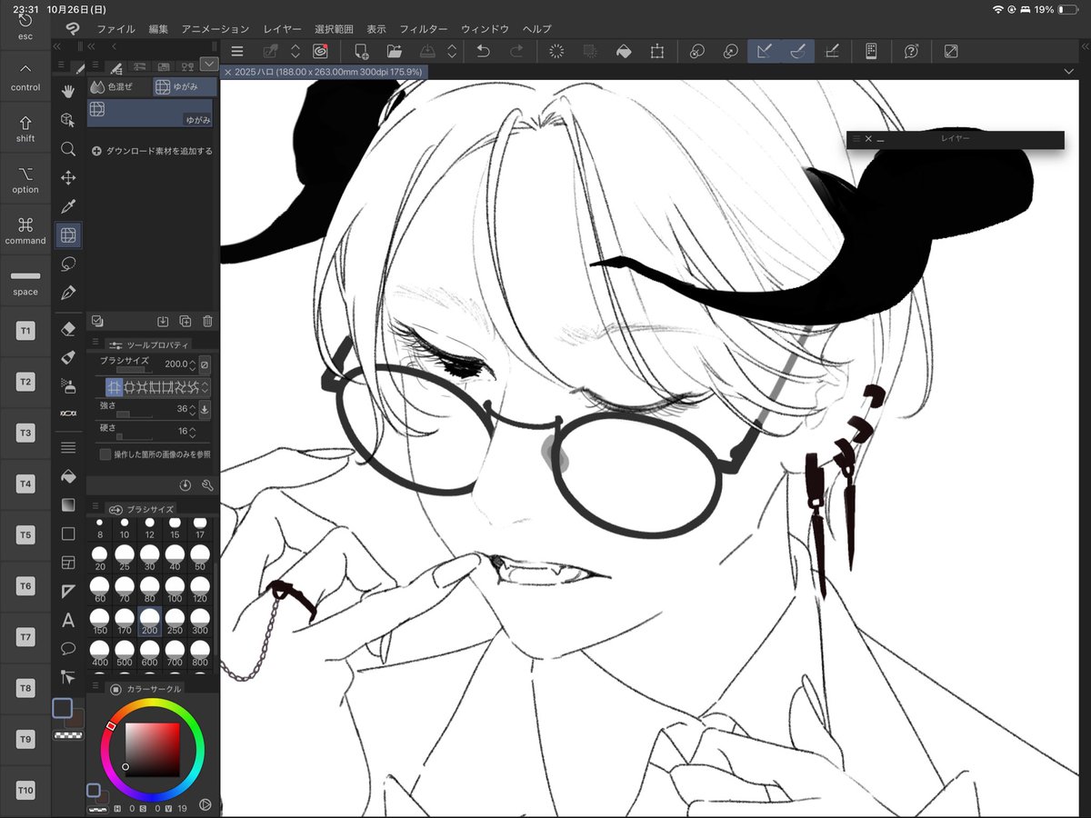Open the レイヤー menu

[282, 29]
